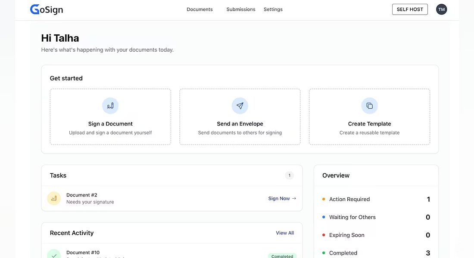Open the TM user avatar menu
Image resolution: width=474 pixels, height=258 pixels.
coord(441,9)
